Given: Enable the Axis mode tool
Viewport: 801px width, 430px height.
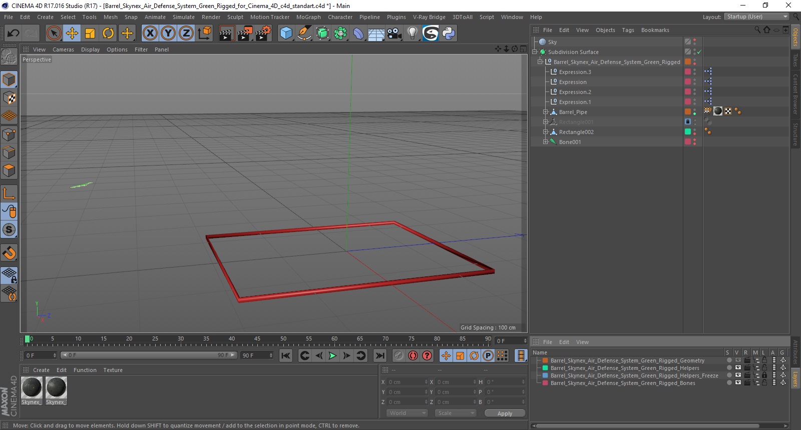Looking at the screenshot, I should 9,193.
